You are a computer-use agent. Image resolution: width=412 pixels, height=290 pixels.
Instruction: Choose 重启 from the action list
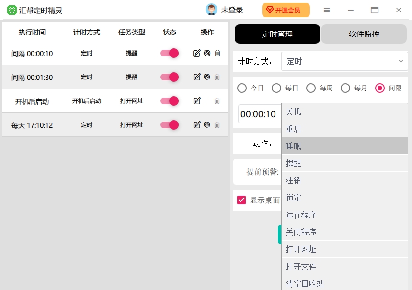(x=344, y=129)
